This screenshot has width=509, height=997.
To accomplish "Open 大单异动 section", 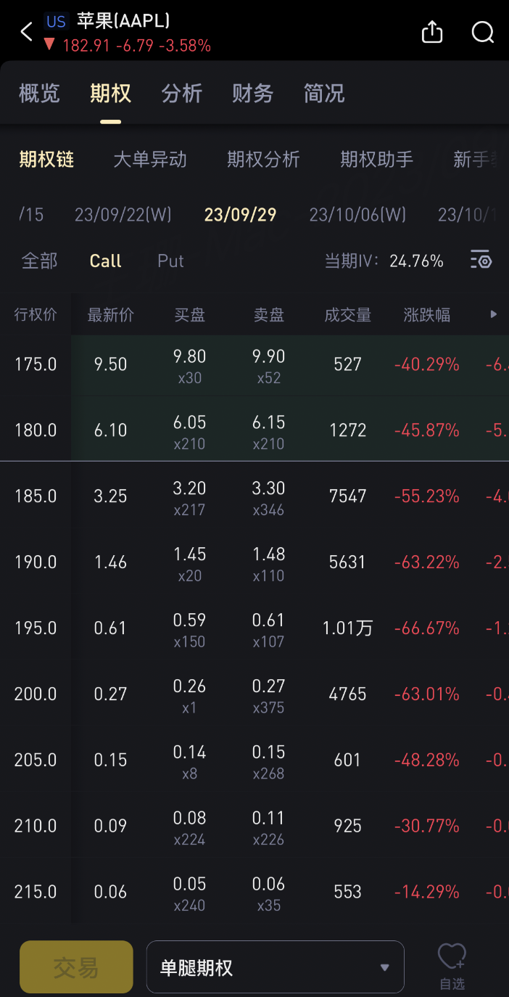I will [150, 160].
